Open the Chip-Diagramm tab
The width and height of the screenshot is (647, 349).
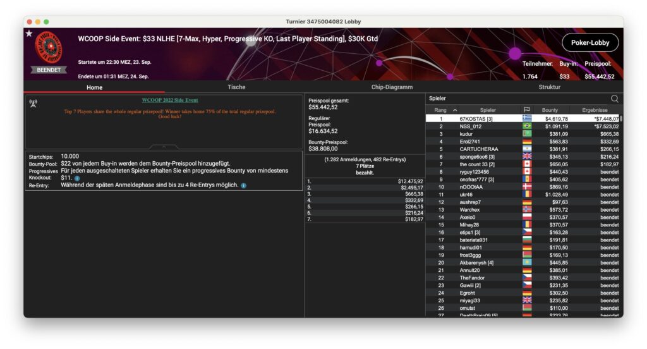pos(392,87)
